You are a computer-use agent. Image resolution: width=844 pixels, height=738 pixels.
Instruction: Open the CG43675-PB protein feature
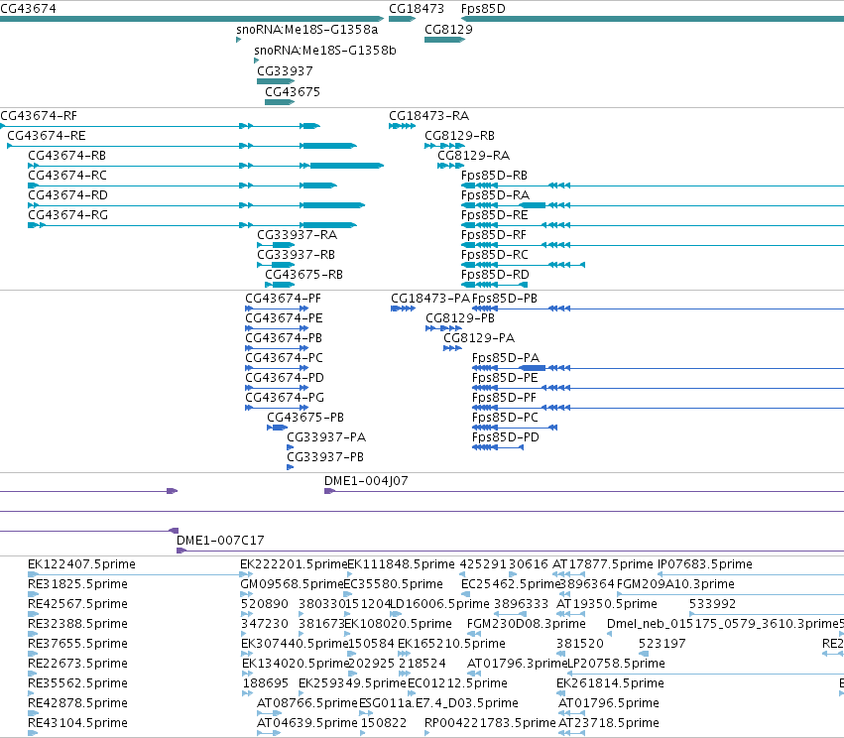click(x=305, y=418)
